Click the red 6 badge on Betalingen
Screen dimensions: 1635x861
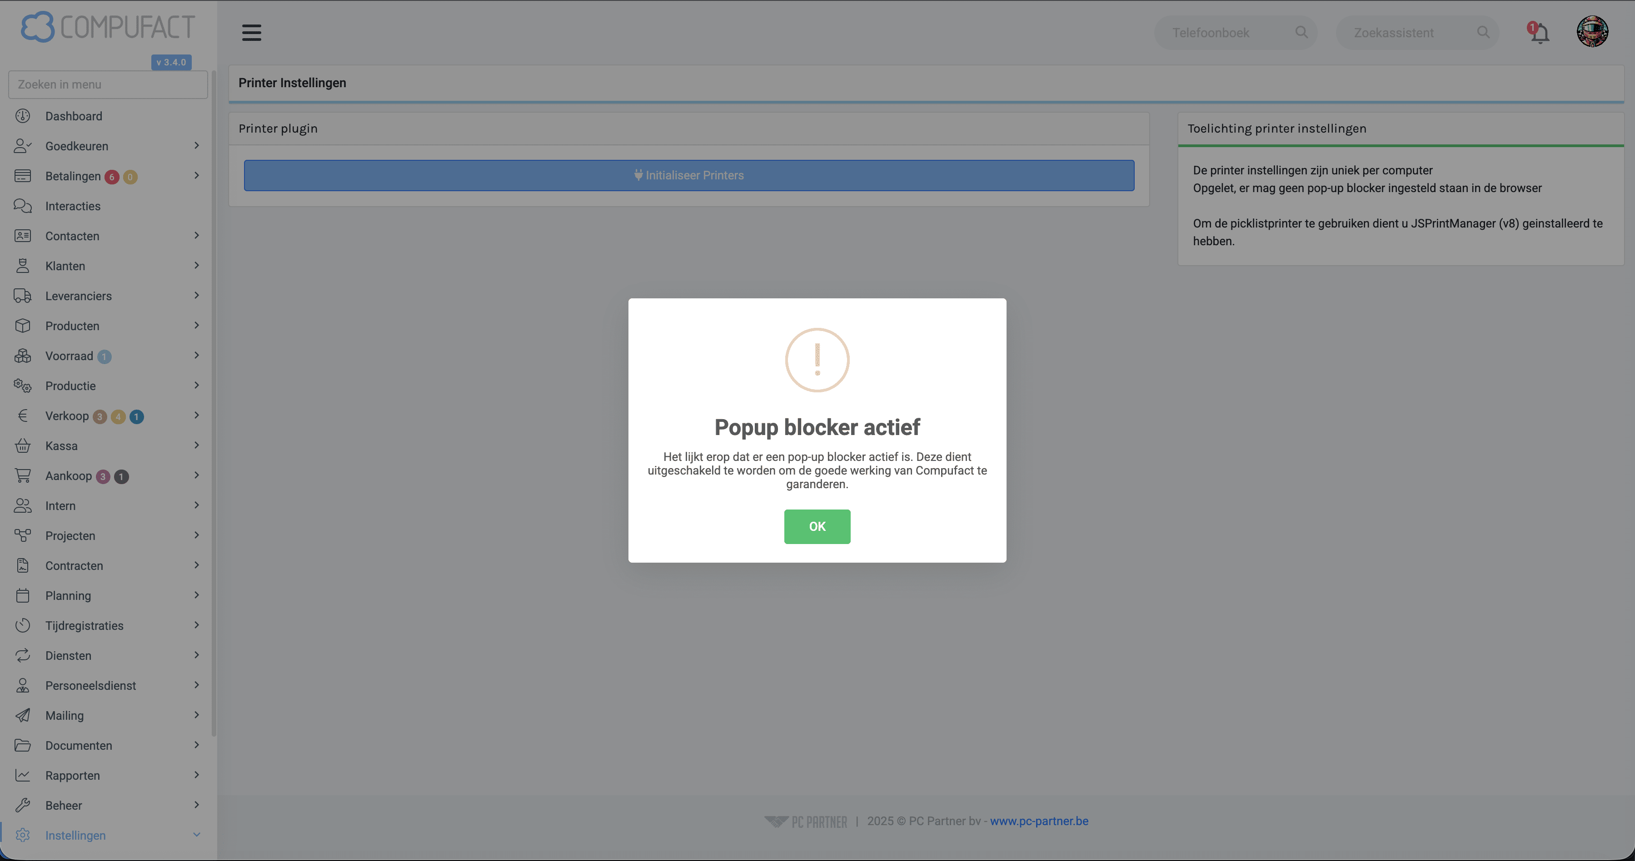pos(112,177)
